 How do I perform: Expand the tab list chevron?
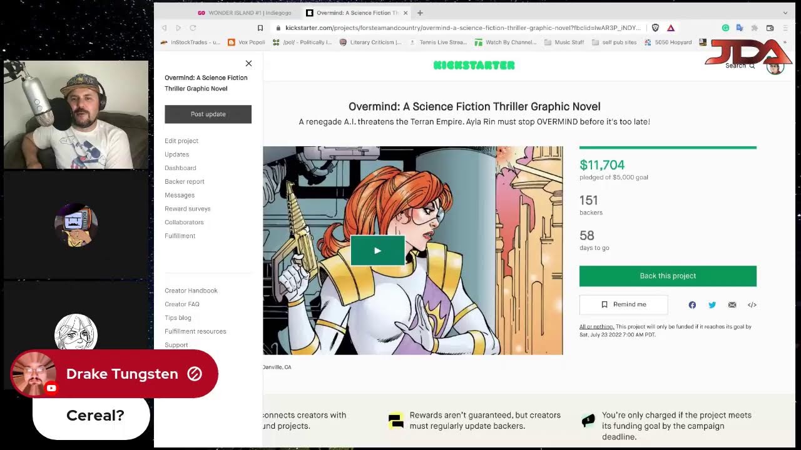[x=785, y=12]
